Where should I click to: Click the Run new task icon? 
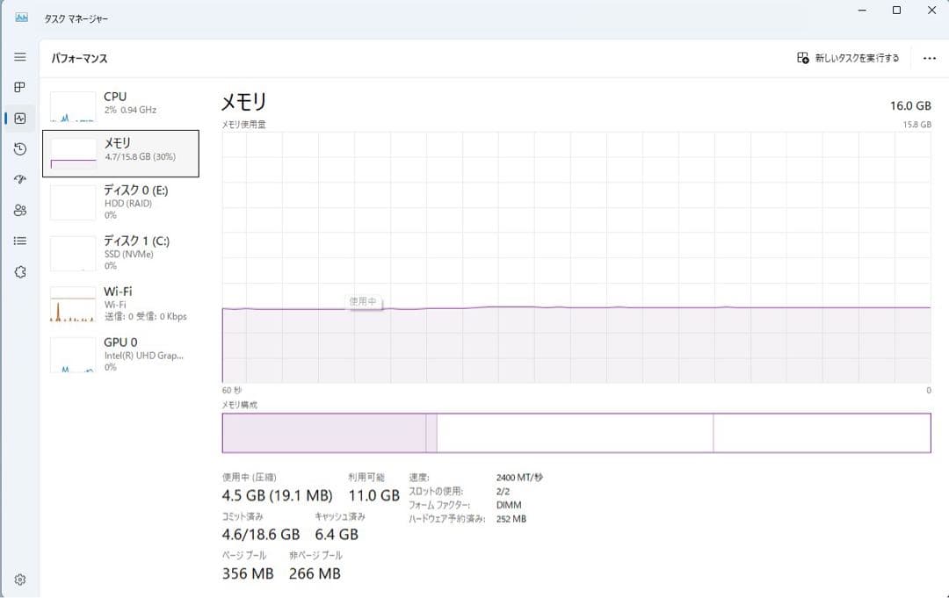(x=802, y=57)
